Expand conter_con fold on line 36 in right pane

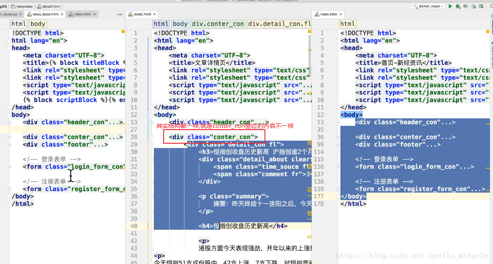(338, 137)
